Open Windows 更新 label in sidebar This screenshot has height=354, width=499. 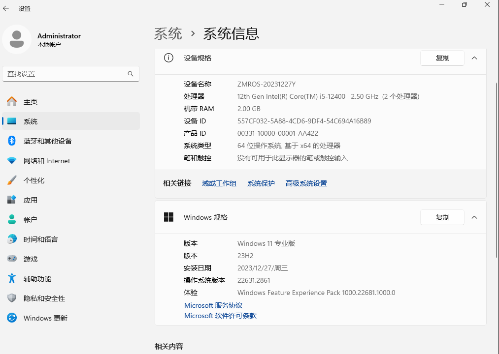pyautogui.click(x=45, y=318)
